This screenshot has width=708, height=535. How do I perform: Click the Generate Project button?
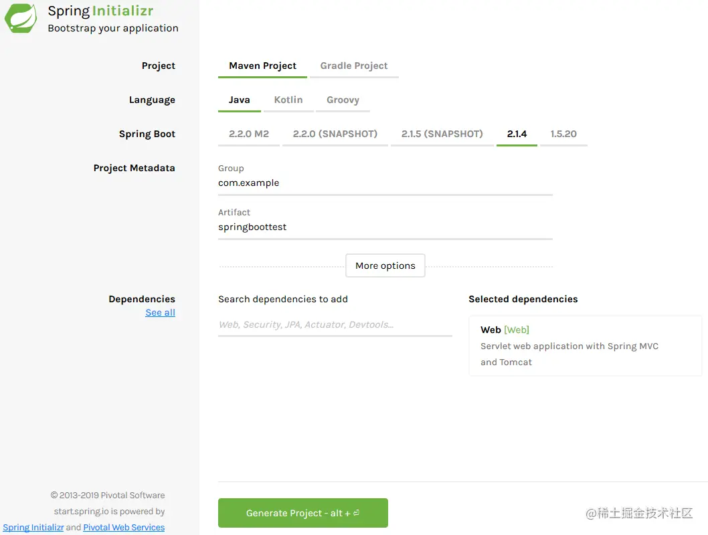[303, 513]
